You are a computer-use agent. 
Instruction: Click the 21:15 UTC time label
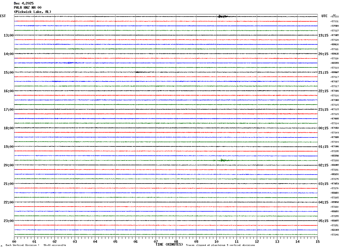(x=323, y=73)
